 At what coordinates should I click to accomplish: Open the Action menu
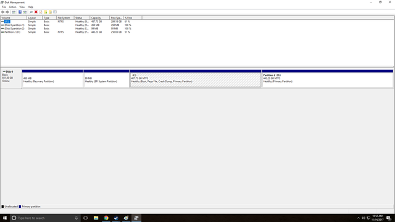[x=12, y=7]
